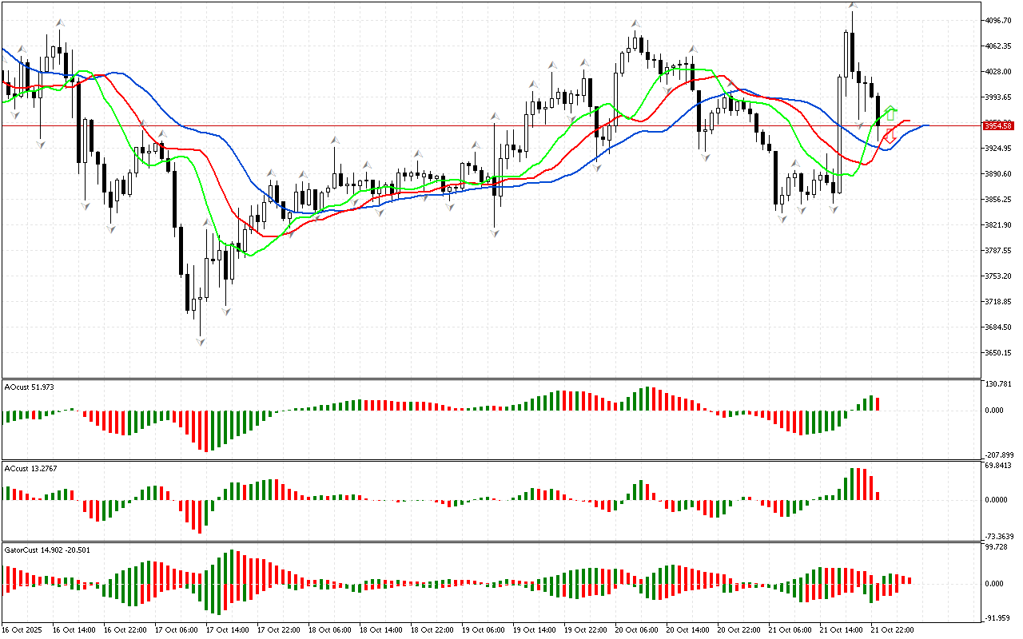
Task: Click the 16 Oct 2025 time axis label
Action: (x=23, y=630)
